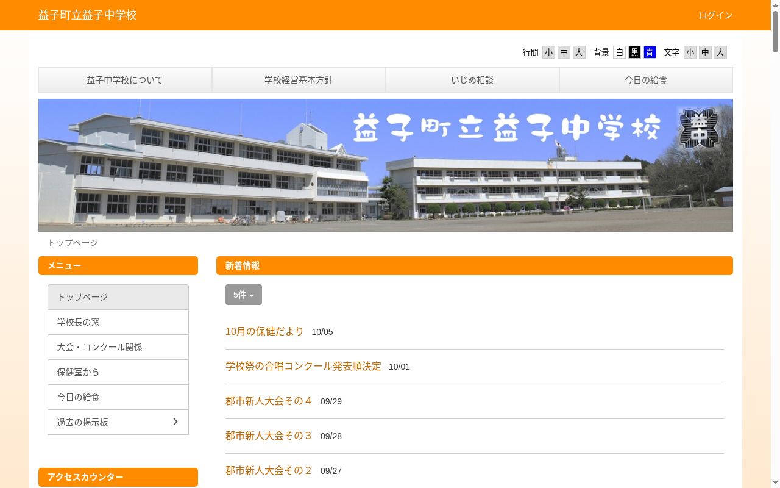Set font size (文字) to 小
This screenshot has width=780, height=488.
coord(690,52)
